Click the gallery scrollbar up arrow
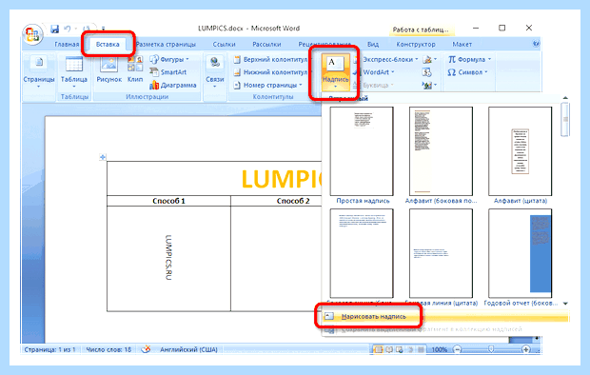Viewport: 590px width, 375px height. pos(565,98)
